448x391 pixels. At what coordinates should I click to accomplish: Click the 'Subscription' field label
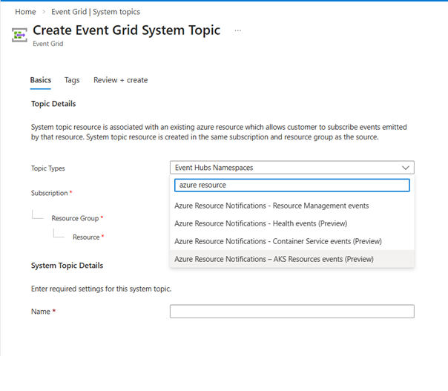(x=50, y=193)
